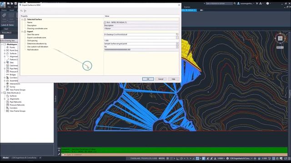Viewport: 291px width, 163px height.
Task: Select Points in the Toolspace tree
Action: (x=12, y=47)
